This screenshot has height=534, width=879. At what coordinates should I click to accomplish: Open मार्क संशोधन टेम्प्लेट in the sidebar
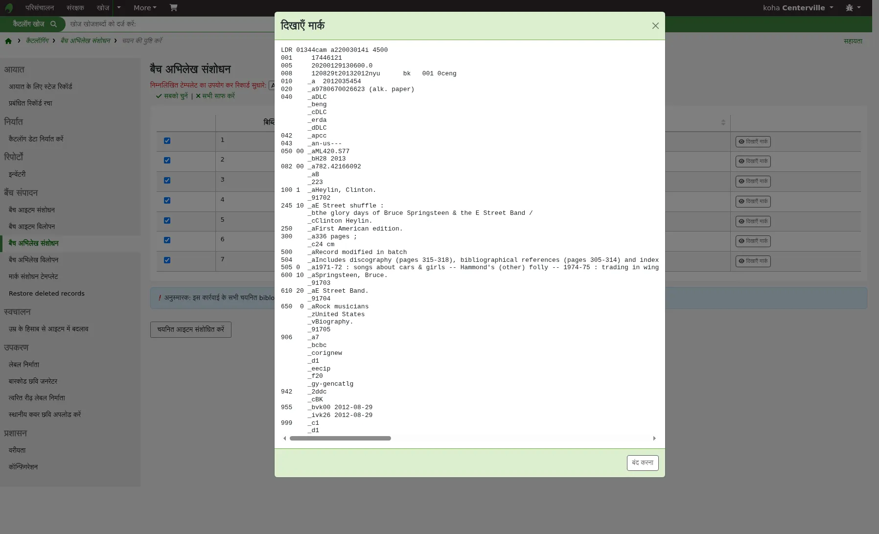coord(33,277)
